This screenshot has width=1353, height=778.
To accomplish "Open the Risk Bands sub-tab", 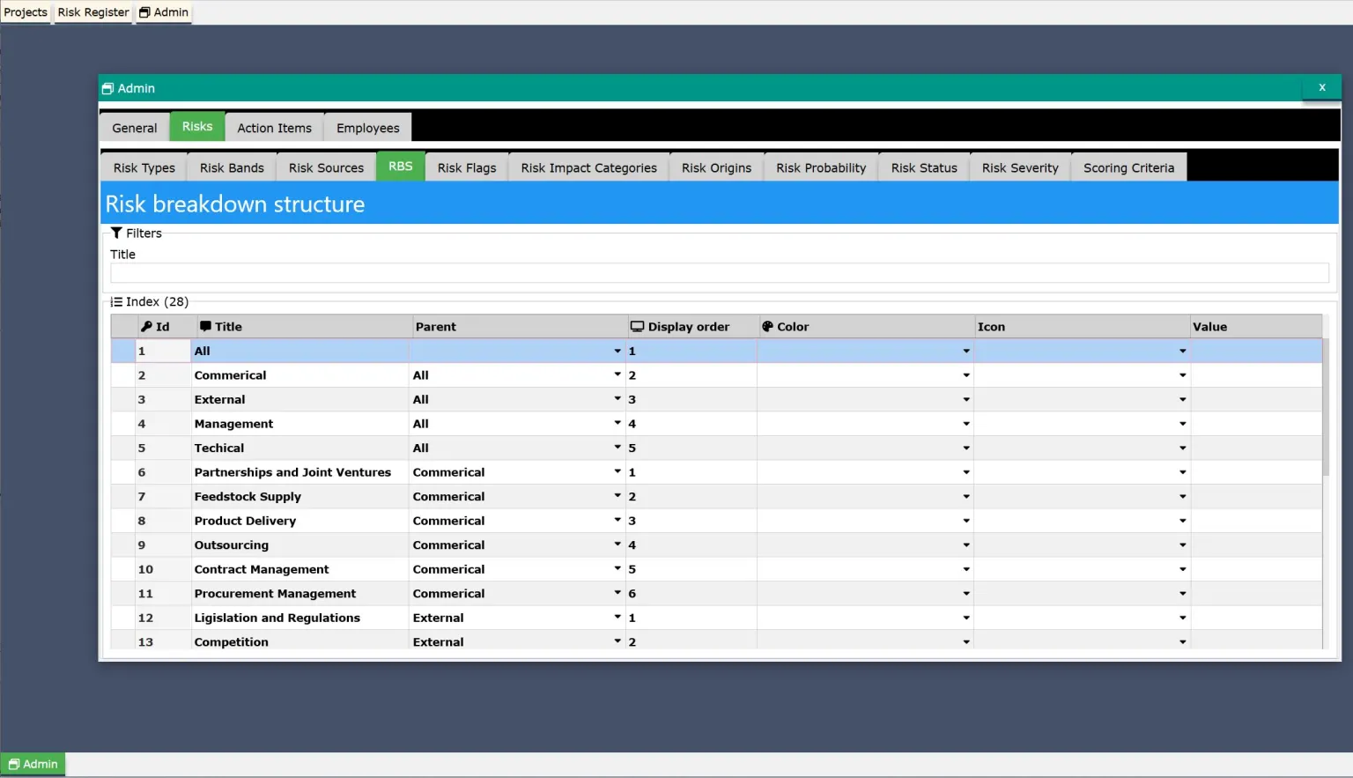I will (x=232, y=168).
